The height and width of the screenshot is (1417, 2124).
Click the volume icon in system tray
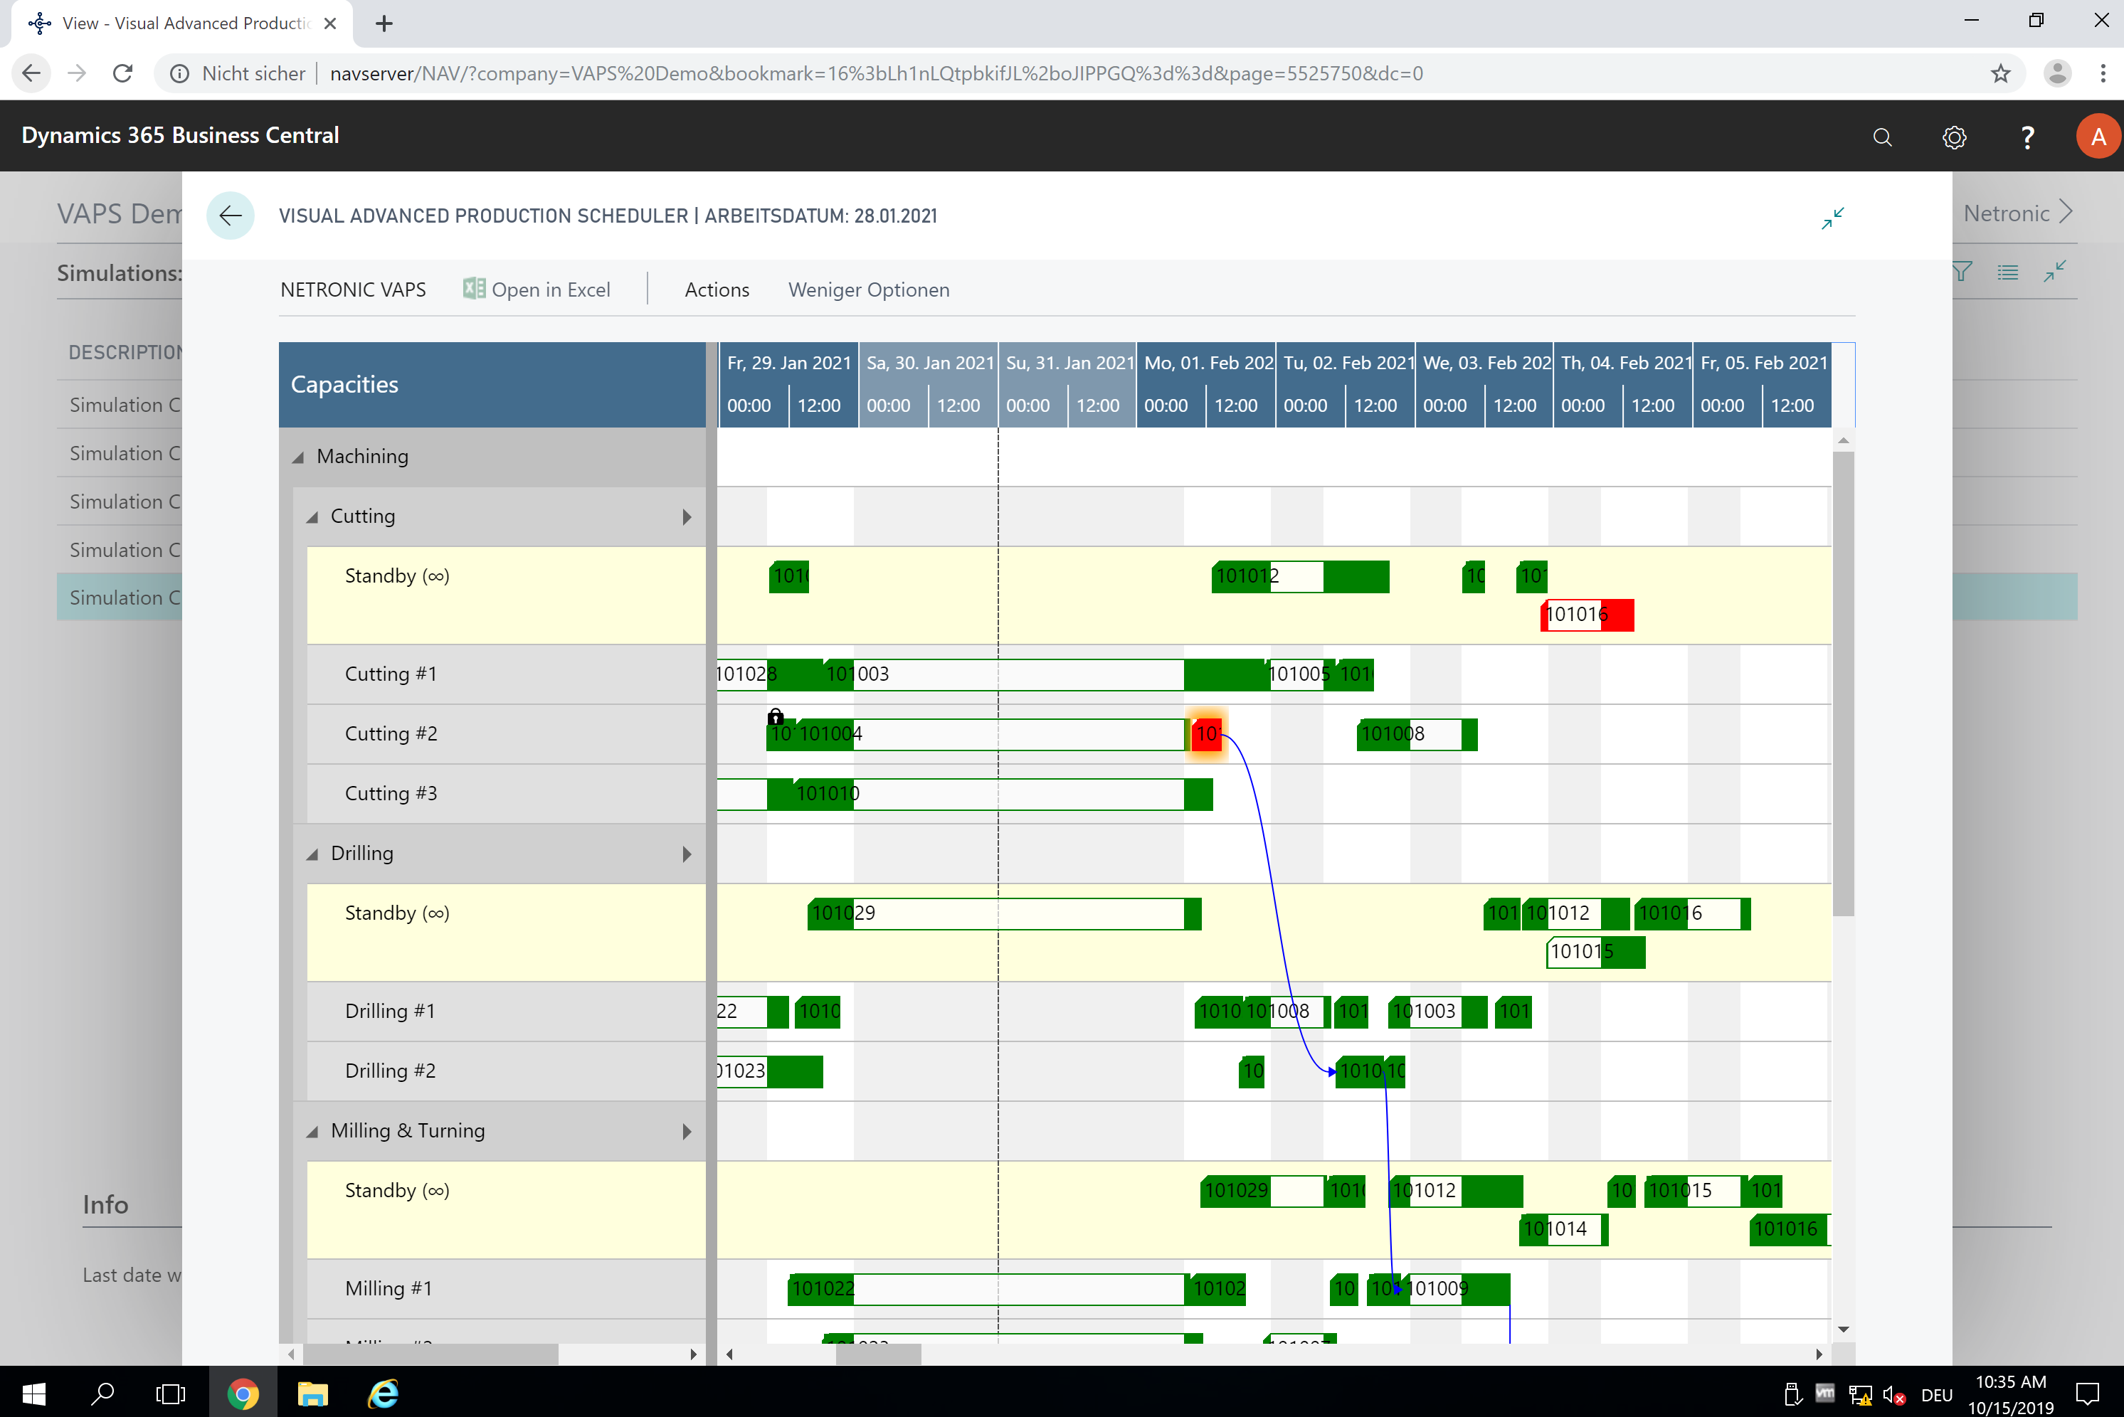click(1893, 1394)
